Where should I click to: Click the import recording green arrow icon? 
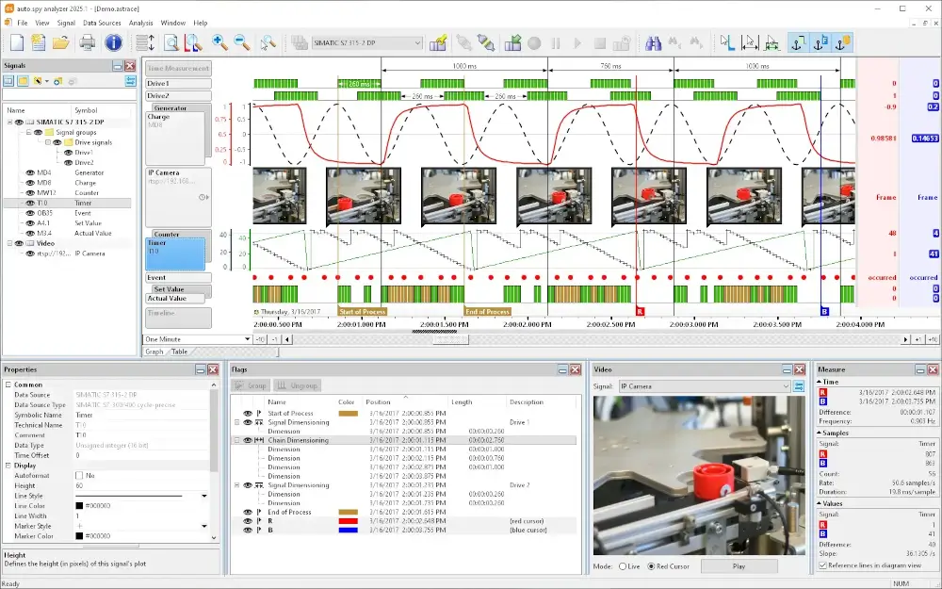point(512,42)
